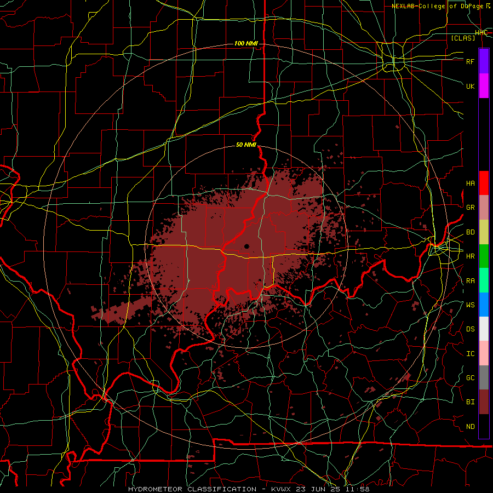Select the dusty pink GR legend swatch
Screen dimensions: 493x493
coord(484,208)
